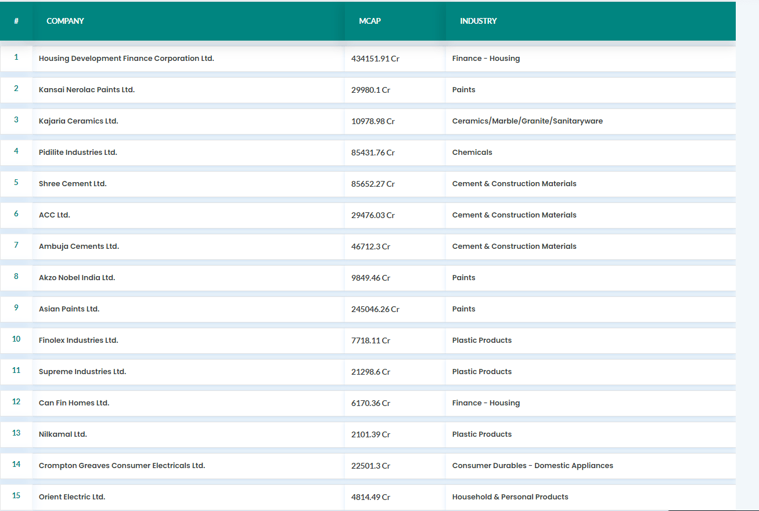This screenshot has height=511, width=759.
Task: Click row number 5
Action: 16,183
